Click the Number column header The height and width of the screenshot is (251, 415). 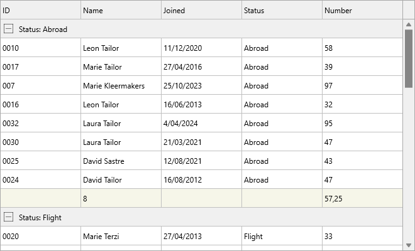coord(362,10)
